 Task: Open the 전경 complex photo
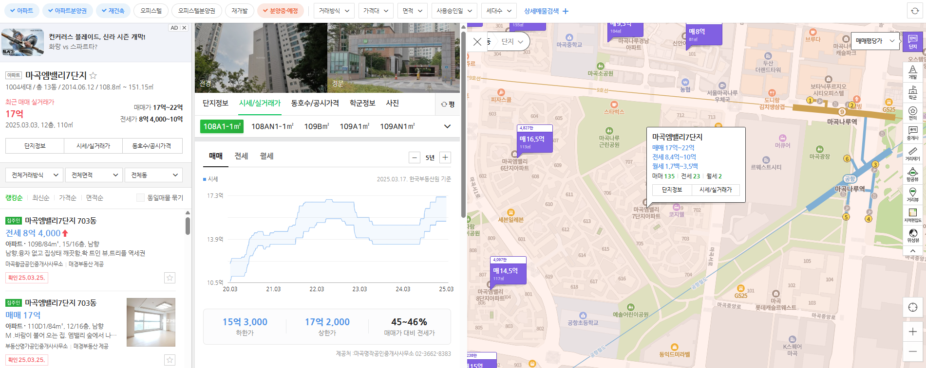(261, 57)
